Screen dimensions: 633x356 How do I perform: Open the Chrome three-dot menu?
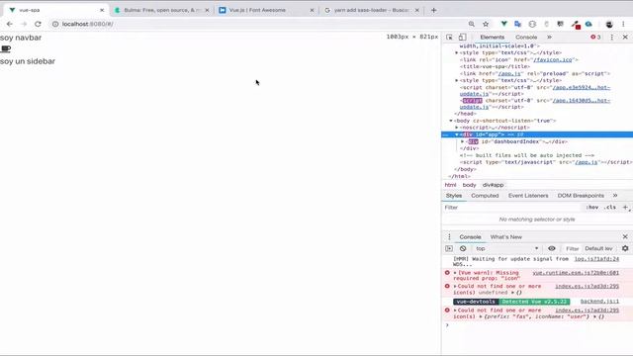coord(624,24)
